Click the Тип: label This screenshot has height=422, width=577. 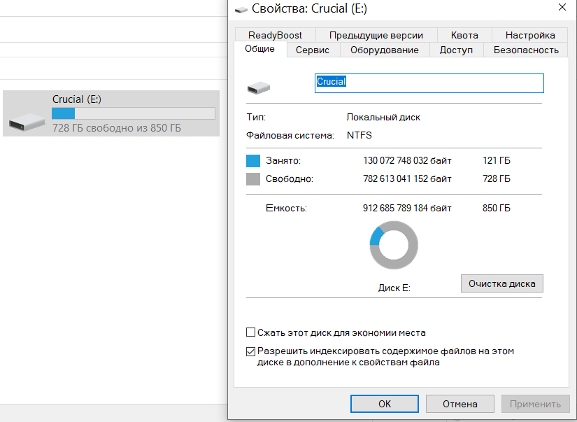[256, 117]
